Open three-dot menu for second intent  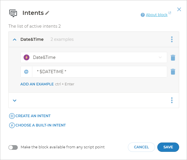tap(172, 101)
